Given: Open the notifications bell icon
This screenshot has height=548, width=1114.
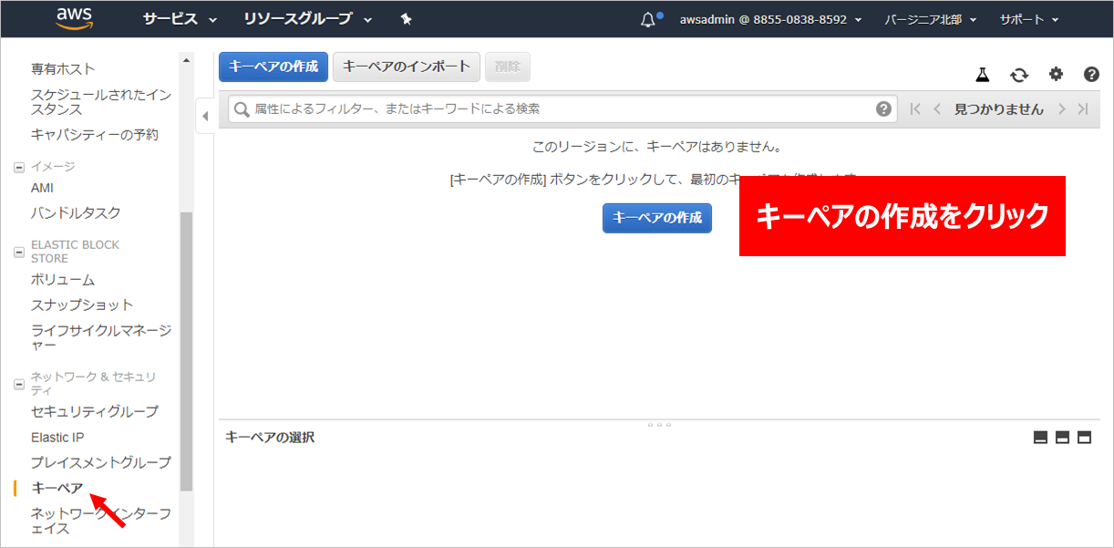Looking at the screenshot, I should point(648,19).
